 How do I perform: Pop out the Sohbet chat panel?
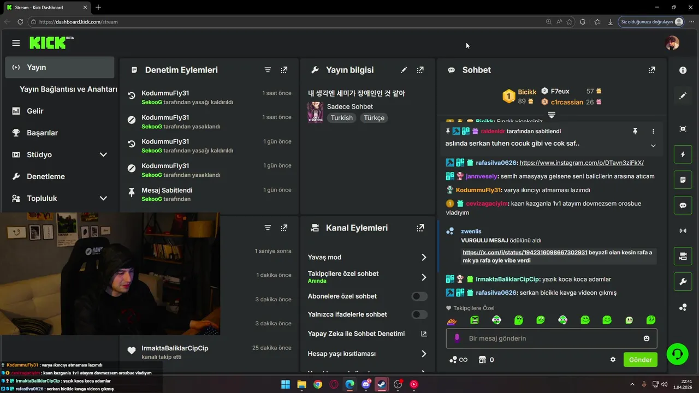[651, 70]
